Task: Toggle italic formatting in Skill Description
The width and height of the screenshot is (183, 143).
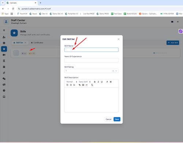Action: [98, 82]
